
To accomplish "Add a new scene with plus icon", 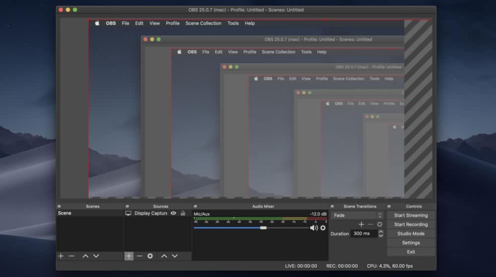I will tap(61, 256).
